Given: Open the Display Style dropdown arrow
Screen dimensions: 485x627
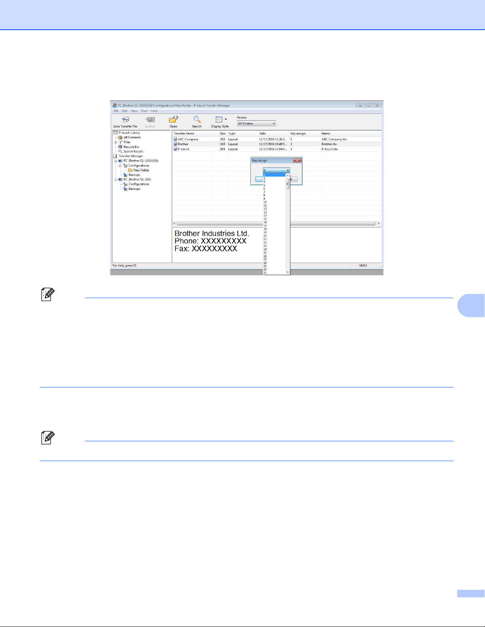Looking at the screenshot, I should (x=226, y=119).
